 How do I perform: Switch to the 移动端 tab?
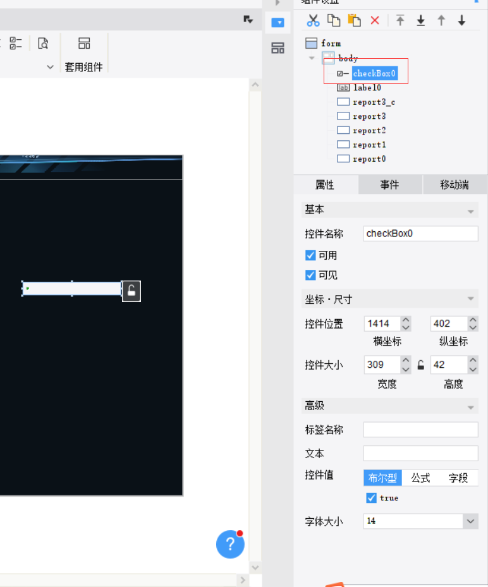tap(454, 185)
